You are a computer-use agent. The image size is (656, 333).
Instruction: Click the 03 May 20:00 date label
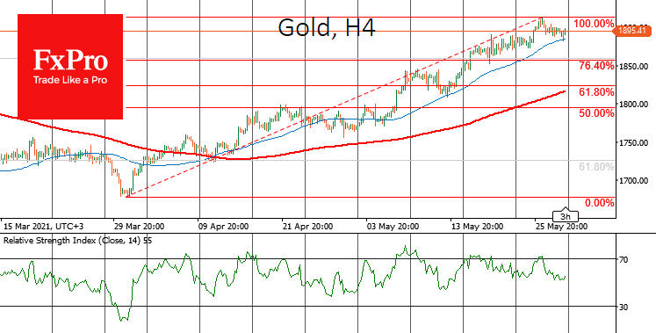(392, 227)
